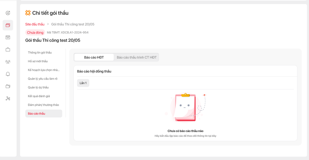Open Kế hoạch lựa chọn nhà... section
Screen dimensions: 309x160
[44, 70]
